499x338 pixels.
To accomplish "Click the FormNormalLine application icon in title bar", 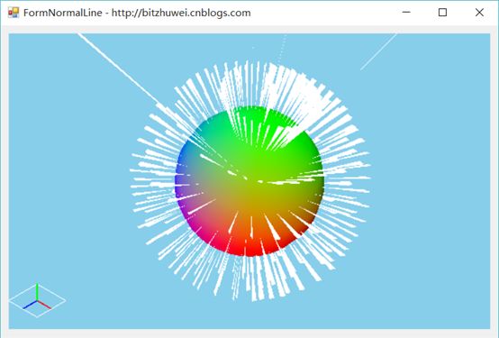I will [14, 13].
